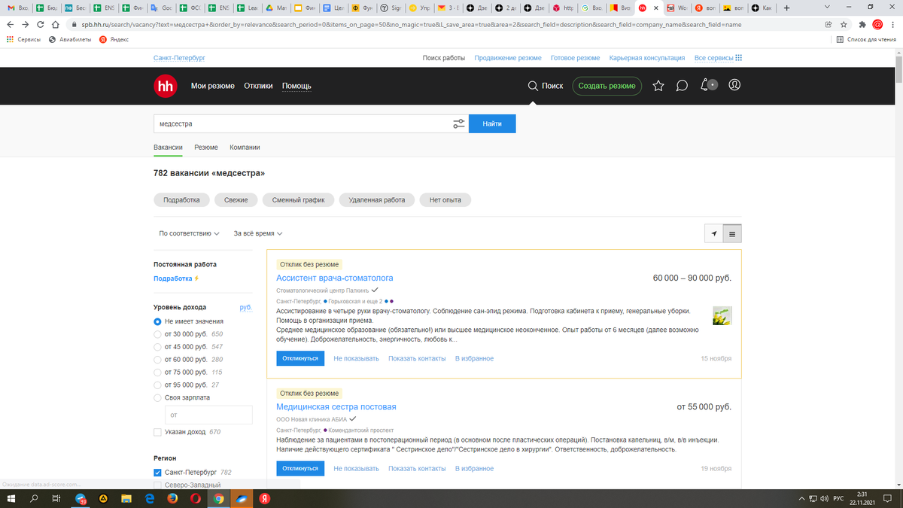
Task: Show hidden system tray icons chevron
Action: pyautogui.click(x=803, y=499)
